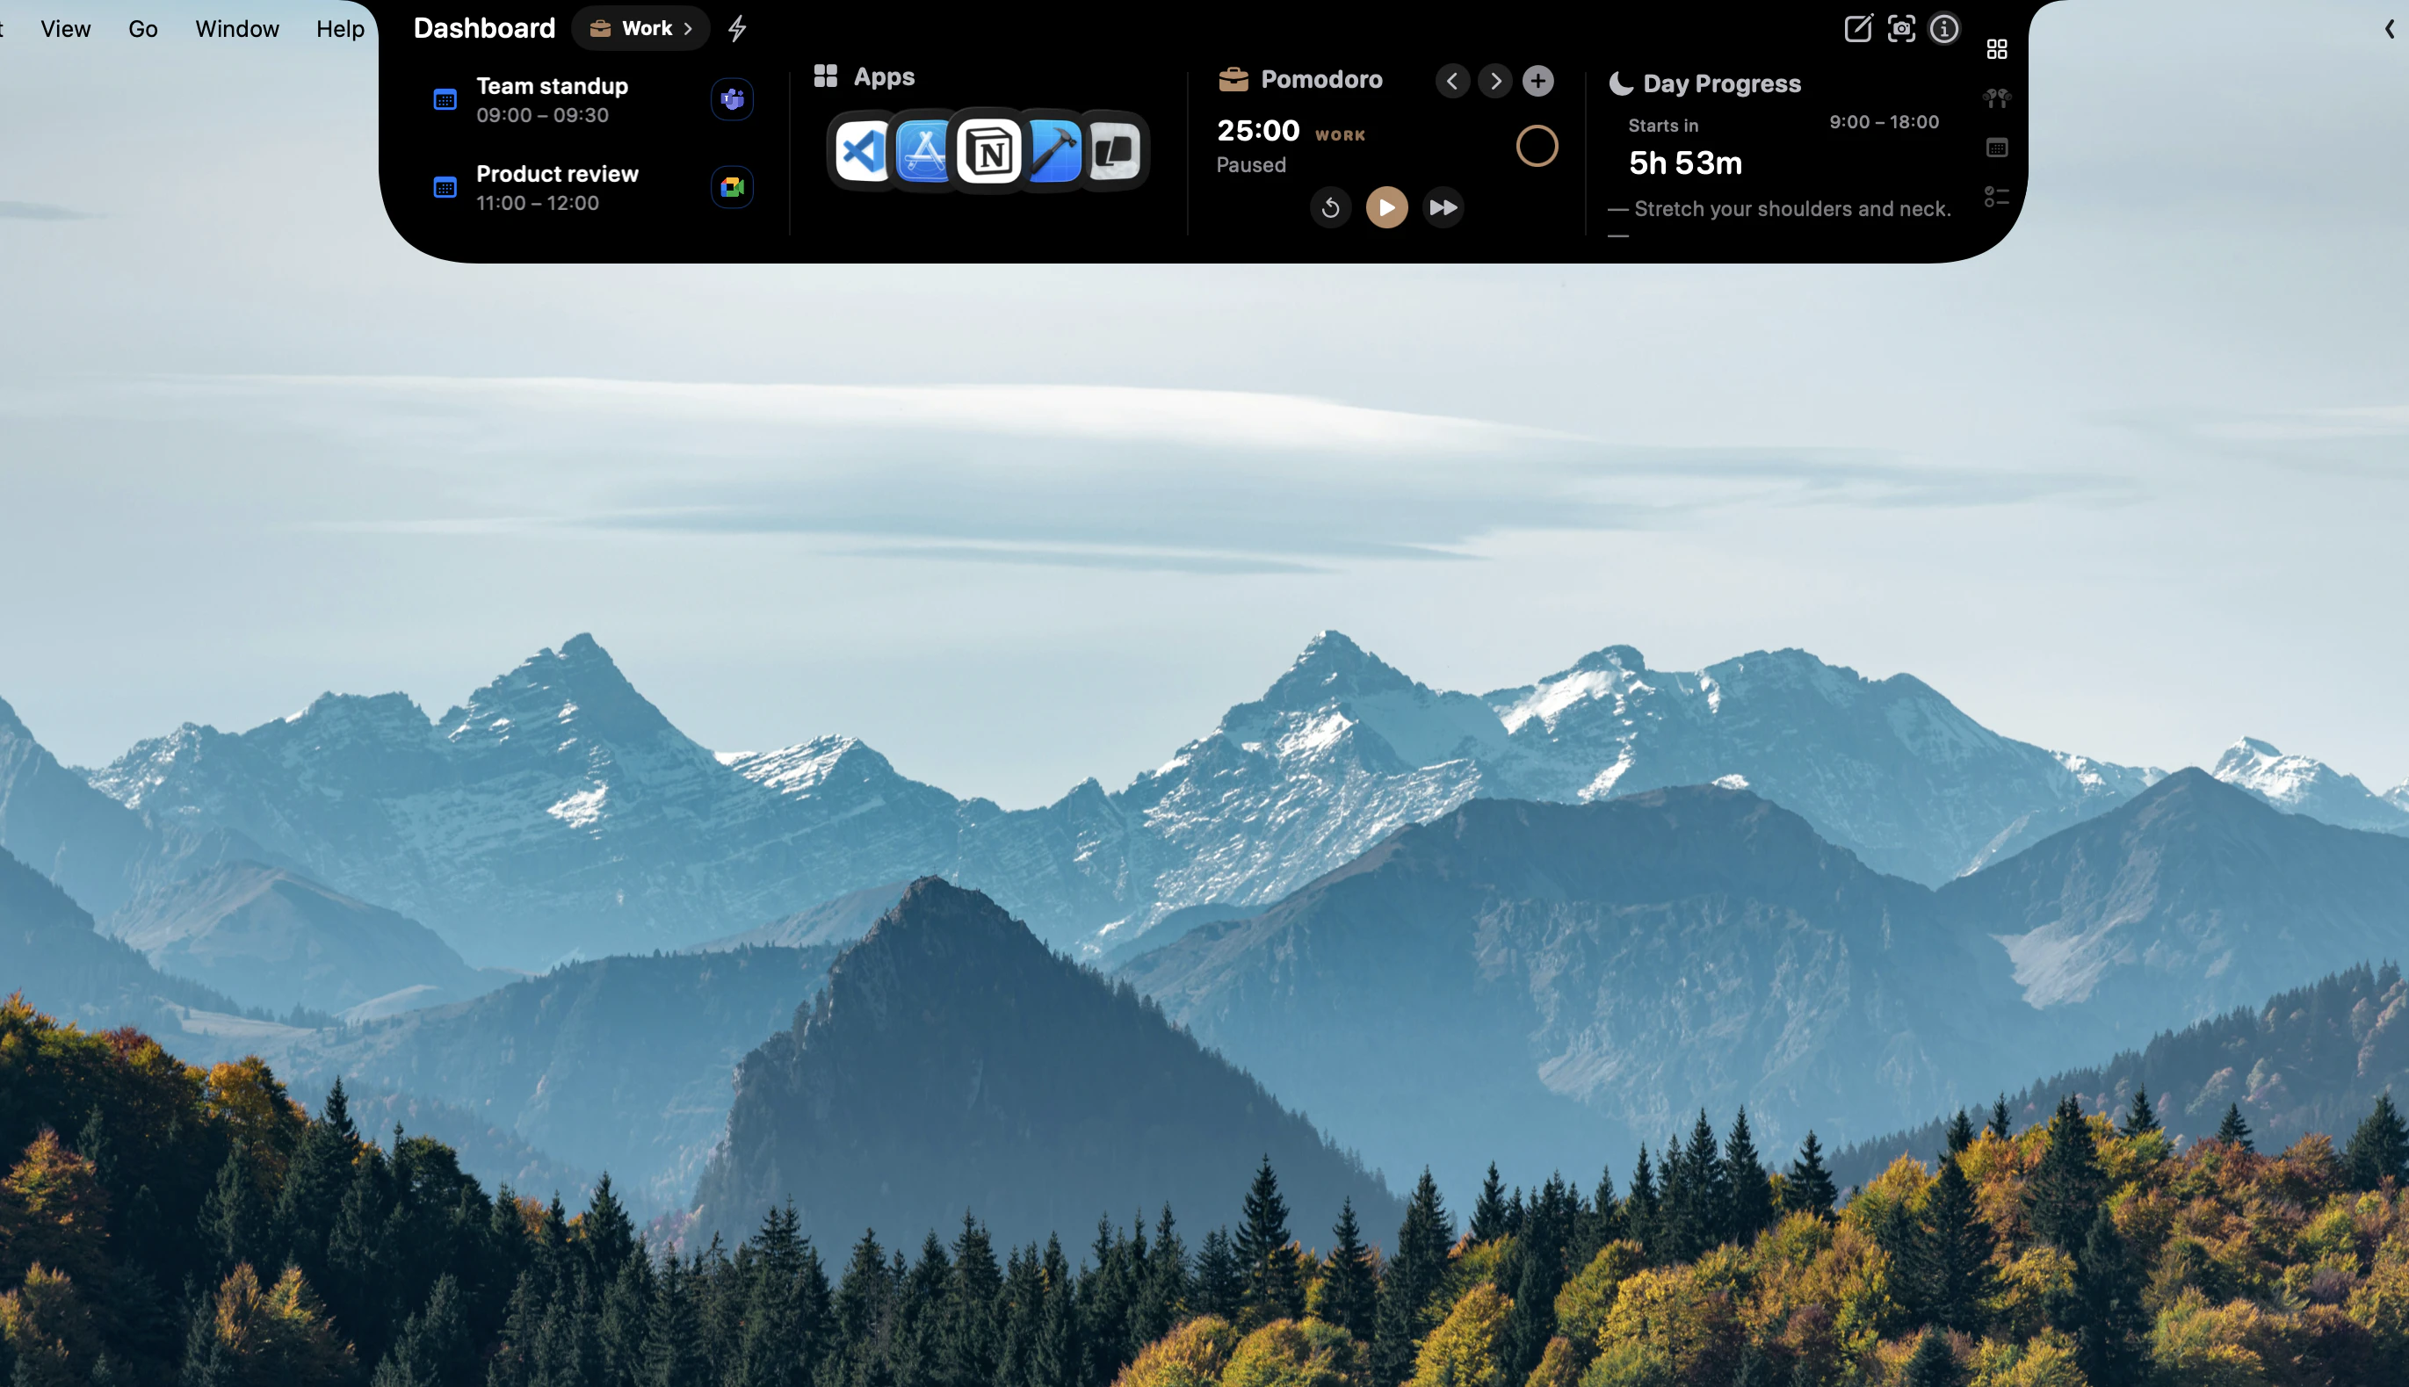Open the Window menu
Image resolution: width=2409 pixels, height=1387 pixels.
pyautogui.click(x=236, y=29)
